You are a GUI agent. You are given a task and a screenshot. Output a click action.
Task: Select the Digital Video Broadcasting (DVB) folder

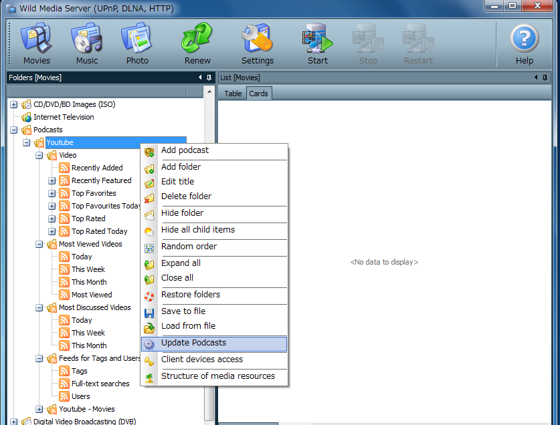pyautogui.click(x=85, y=421)
